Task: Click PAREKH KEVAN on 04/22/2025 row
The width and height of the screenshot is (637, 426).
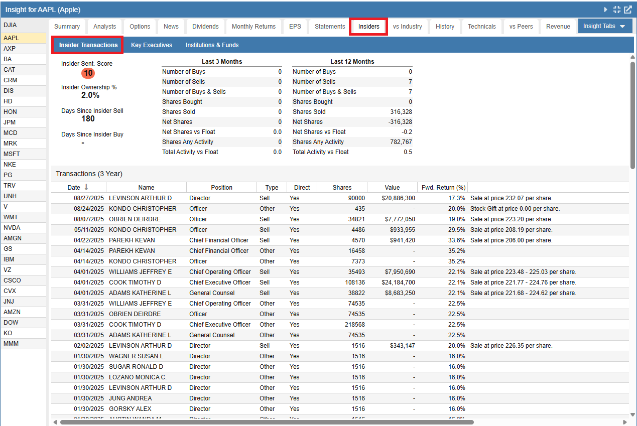Action: pyautogui.click(x=132, y=240)
